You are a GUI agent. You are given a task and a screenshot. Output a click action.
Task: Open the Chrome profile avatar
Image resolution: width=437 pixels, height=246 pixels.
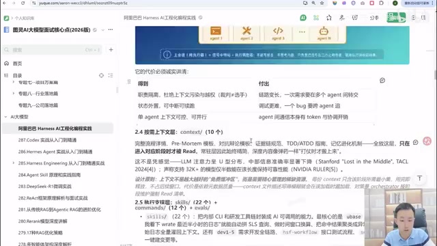coord(395,3)
